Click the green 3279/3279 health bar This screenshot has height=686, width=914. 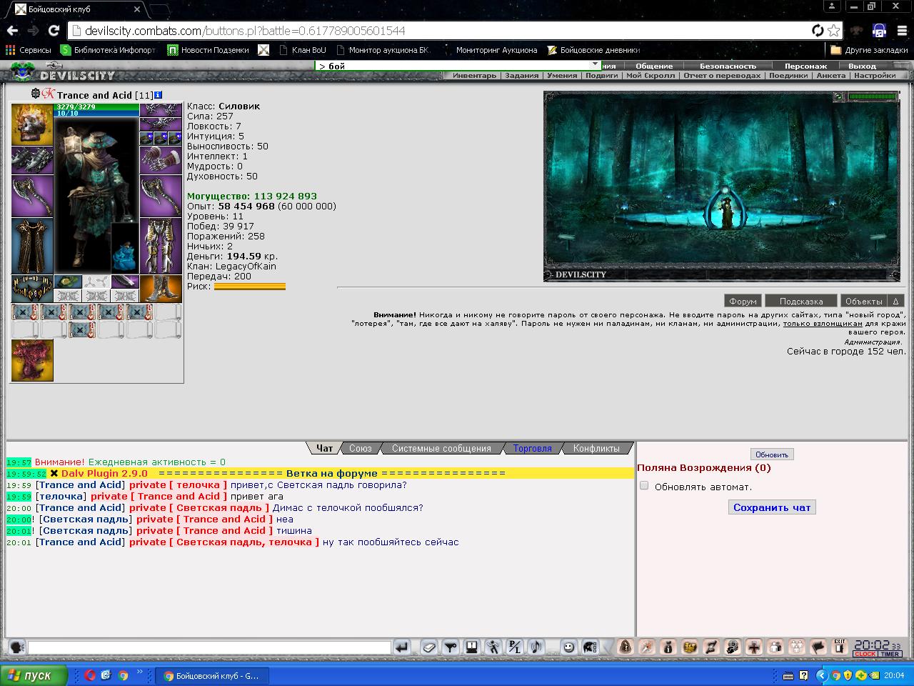(x=97, y=106)
